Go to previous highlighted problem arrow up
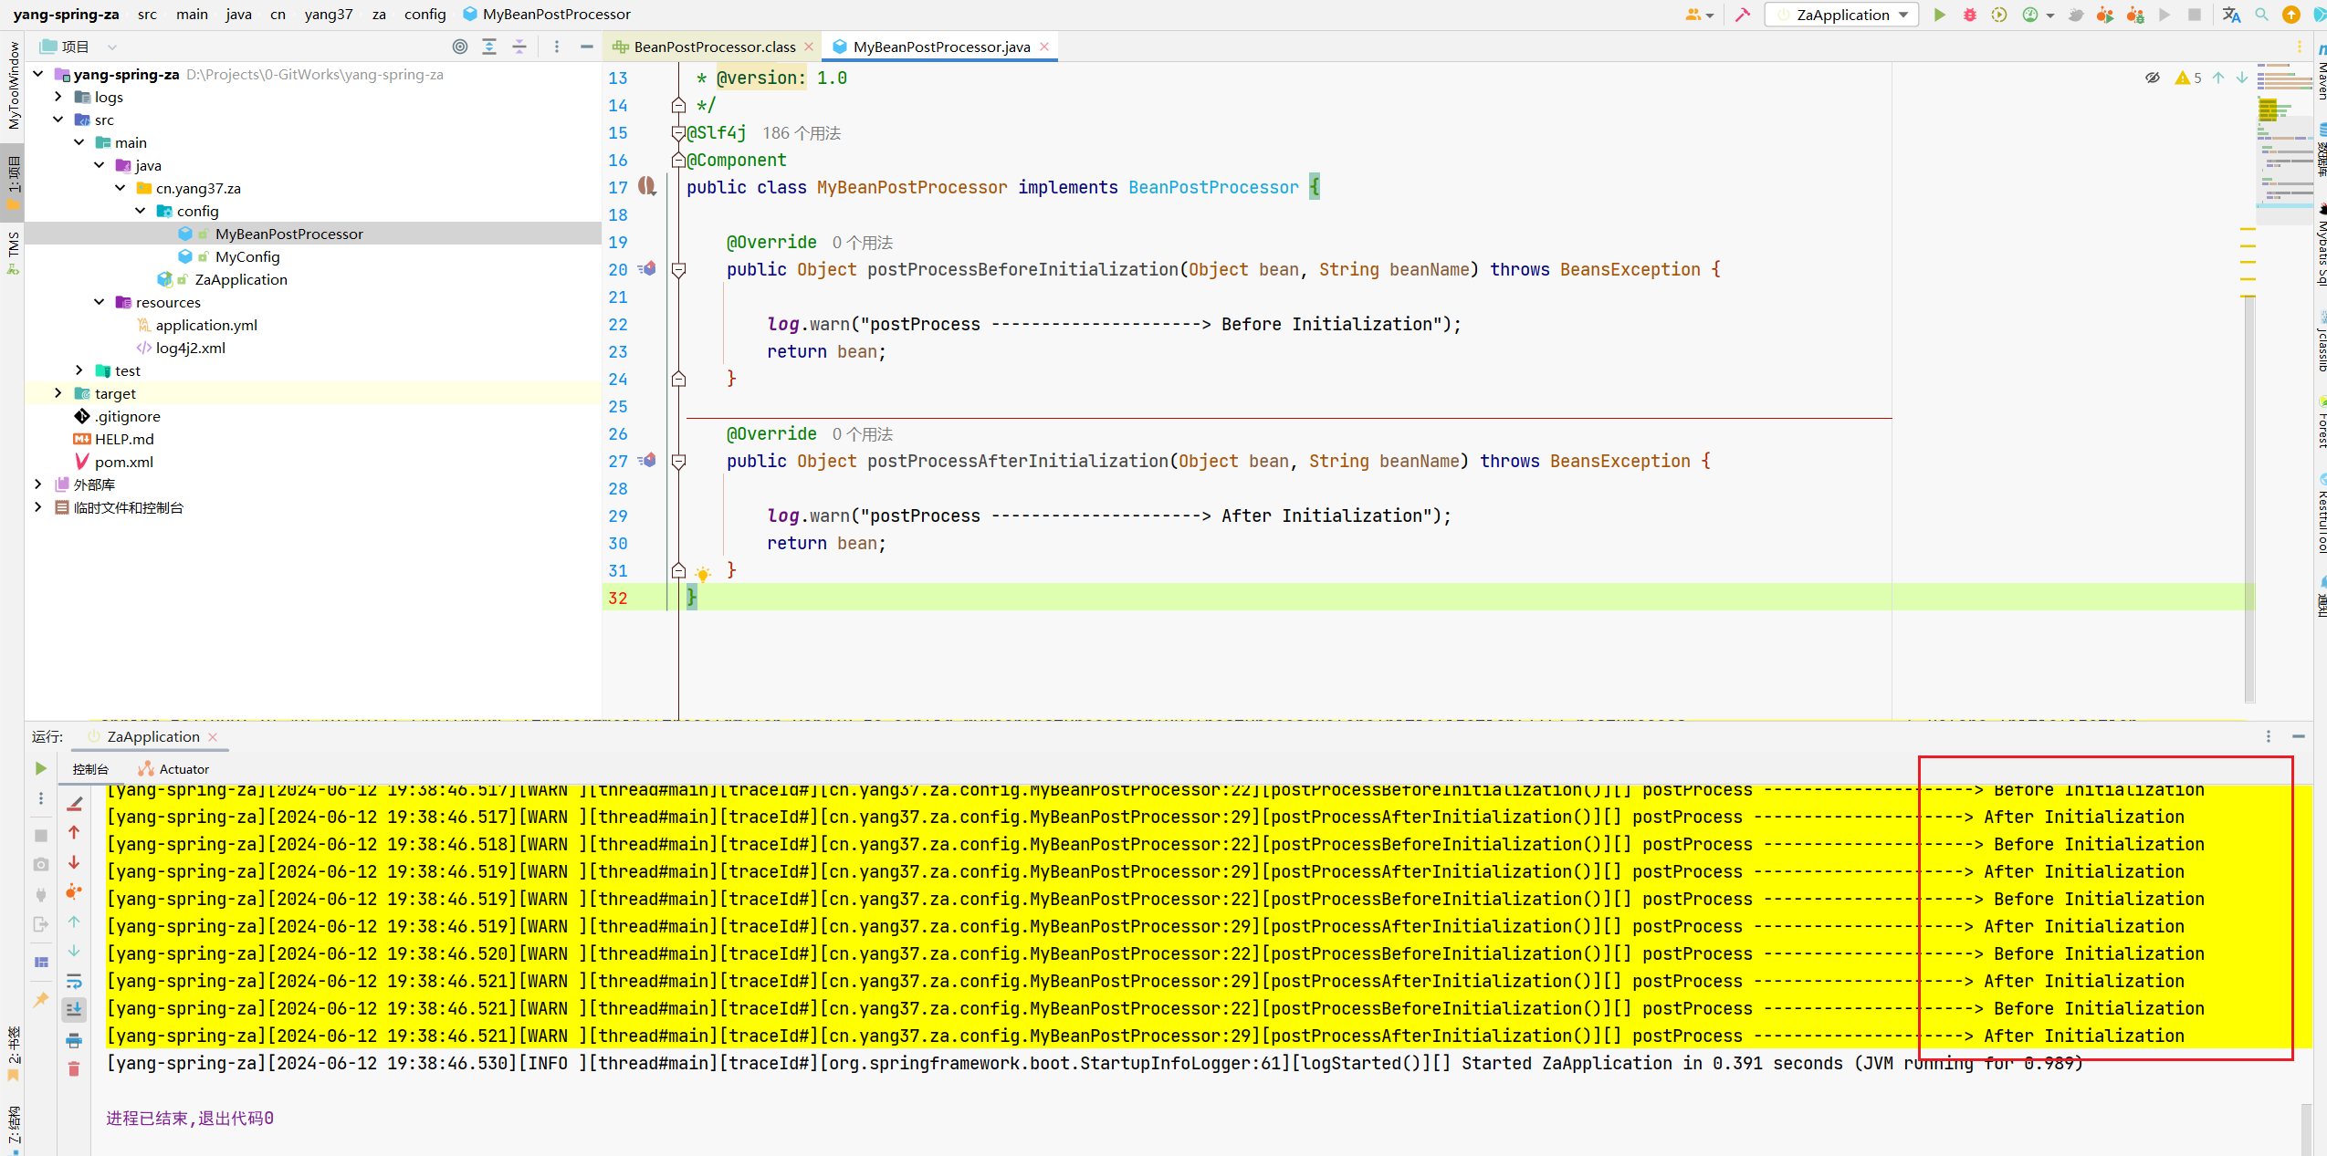The image size is (2327, 1156). 2218,78
